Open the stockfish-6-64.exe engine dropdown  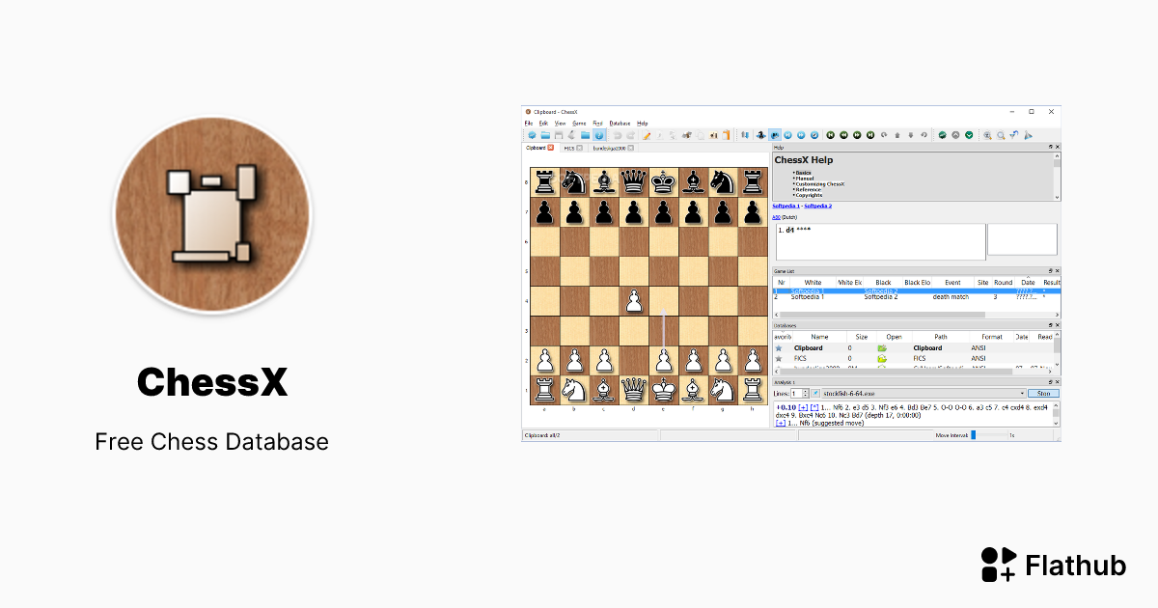click(1023, 393)
